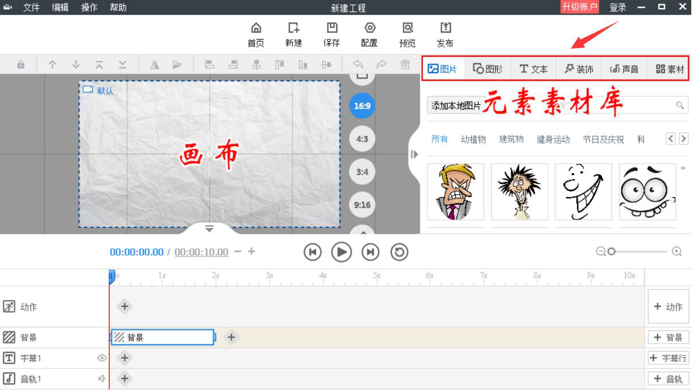Collapse the right materials panel
693x390 pixels.
414,154
